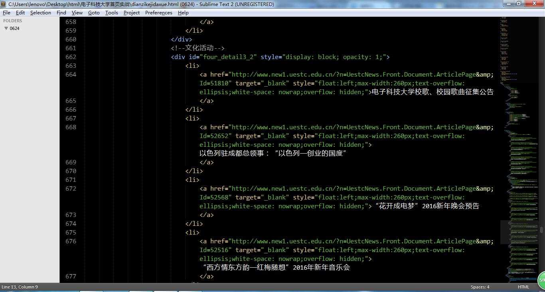Click line number 677 in the gutter
The width and height of the screenshot is (545, 292).
(71, 276)
